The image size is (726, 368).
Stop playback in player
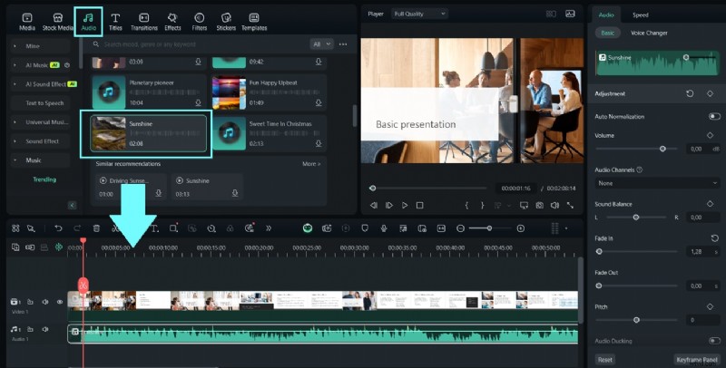(420, 205)
